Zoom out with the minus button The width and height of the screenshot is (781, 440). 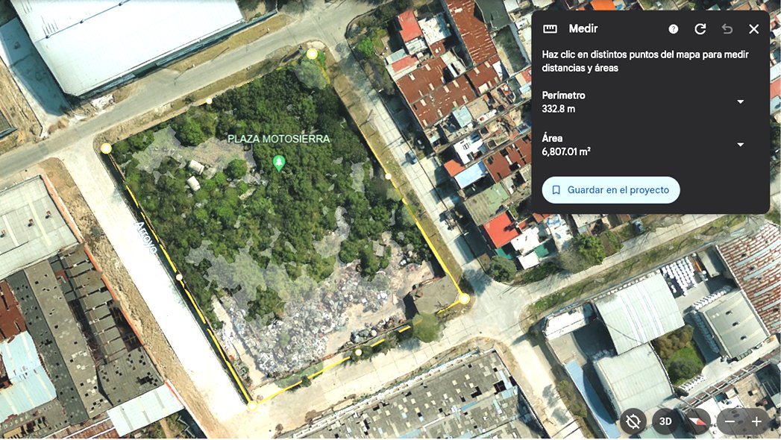tap(730, 421)
